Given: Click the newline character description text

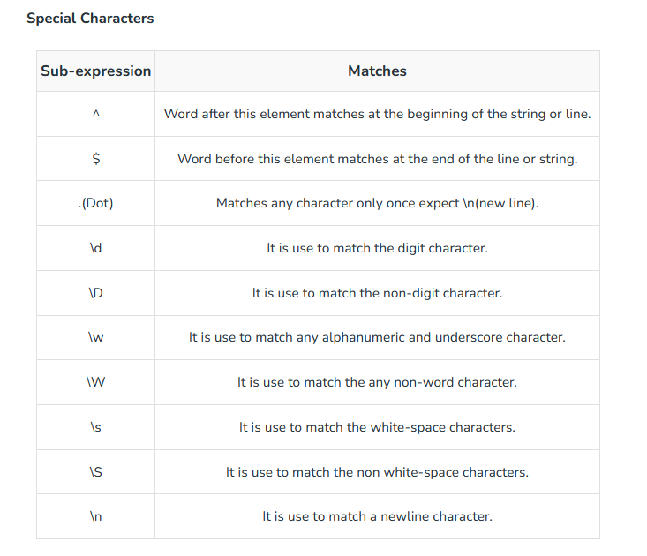Looking at the screenshot, I should click(x=377, y=516).
